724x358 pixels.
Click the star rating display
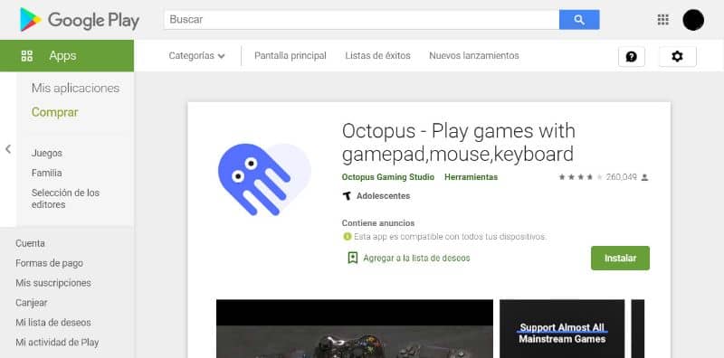click(x=580, y=177)
